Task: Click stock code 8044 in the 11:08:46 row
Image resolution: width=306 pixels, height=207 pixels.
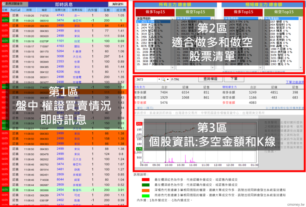Action: [60, 179]
